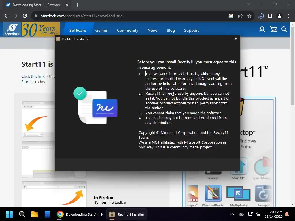Open a new Chrome tab with plus

tap(78, 5)
